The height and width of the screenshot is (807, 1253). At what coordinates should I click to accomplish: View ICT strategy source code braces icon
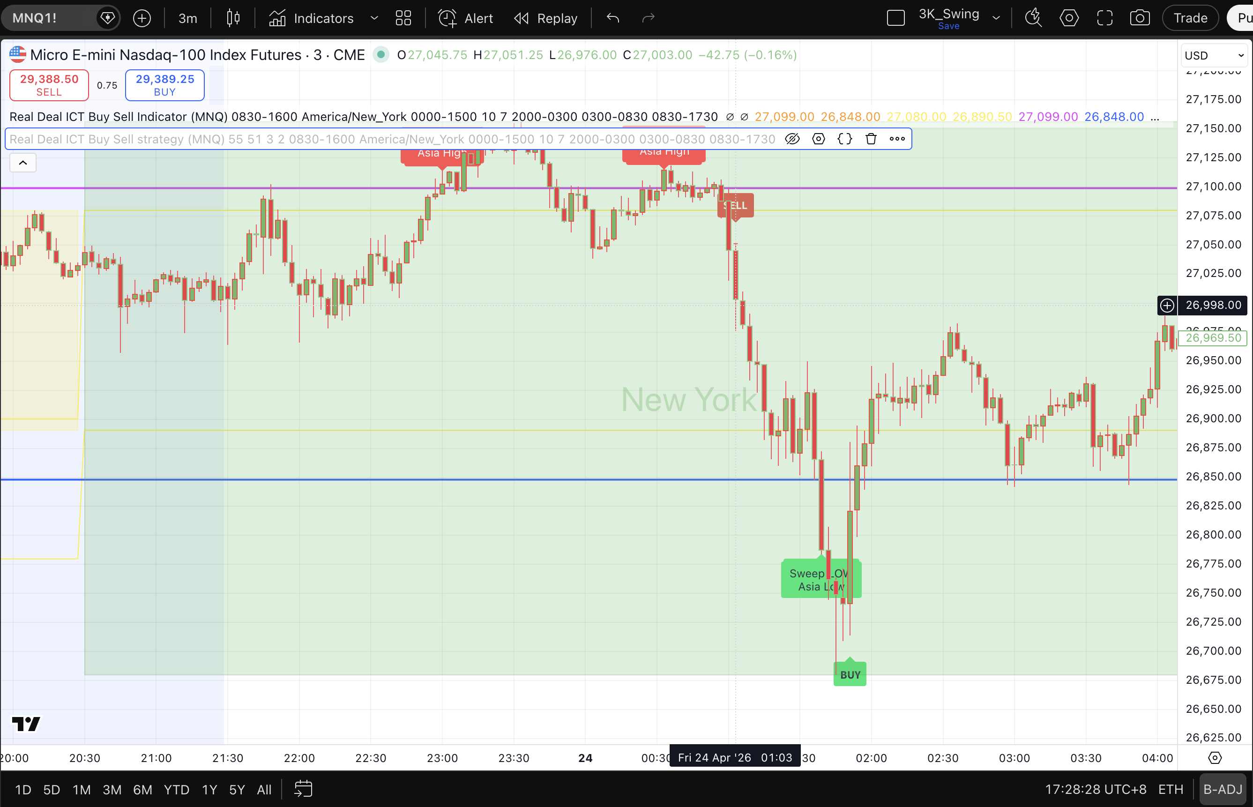click(844, 139)
